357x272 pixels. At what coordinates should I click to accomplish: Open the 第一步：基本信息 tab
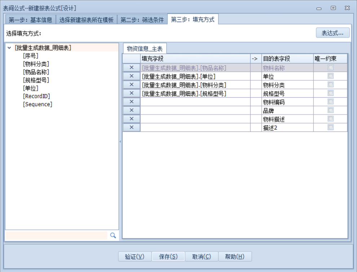pos(30,20)
